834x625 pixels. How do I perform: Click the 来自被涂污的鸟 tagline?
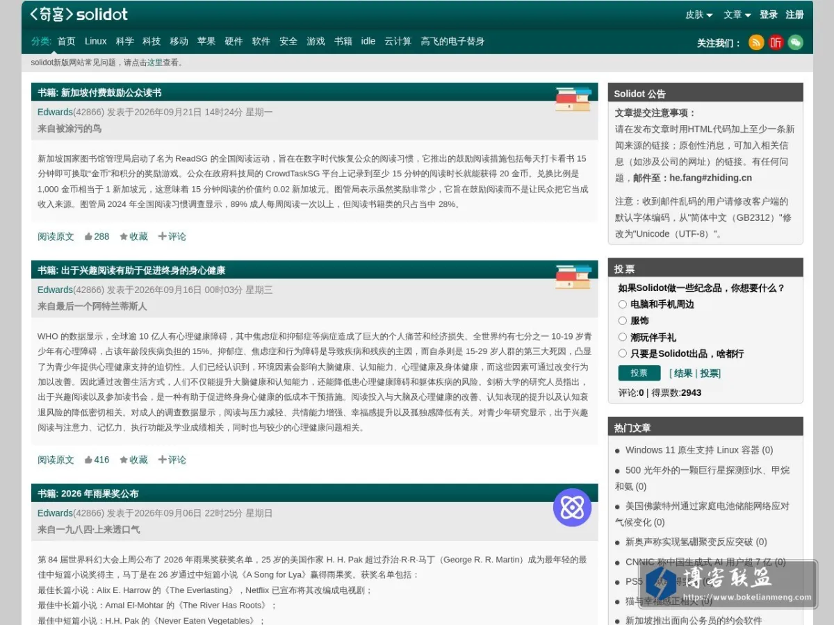[x=69, y=128]
